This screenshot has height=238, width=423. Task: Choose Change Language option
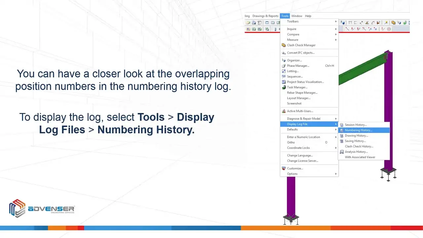(300, 155)
